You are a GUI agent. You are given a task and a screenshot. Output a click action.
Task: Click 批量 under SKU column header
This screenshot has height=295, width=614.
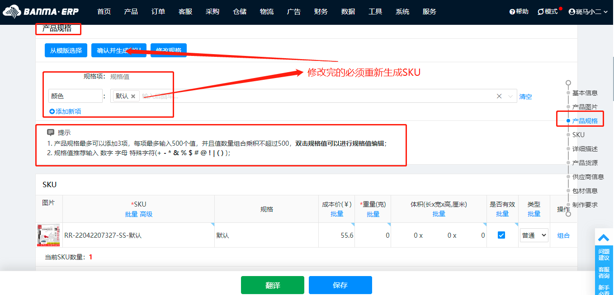click(131, 214)
